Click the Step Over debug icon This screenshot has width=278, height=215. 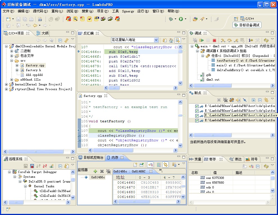[229, 41]
